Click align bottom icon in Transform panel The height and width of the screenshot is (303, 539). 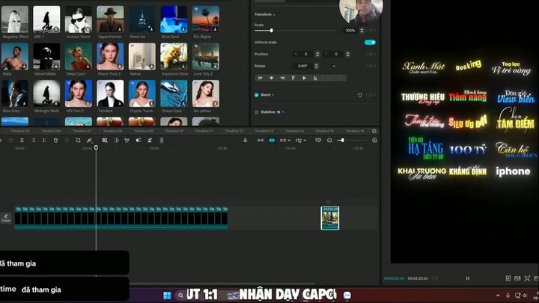coord(315,78)
